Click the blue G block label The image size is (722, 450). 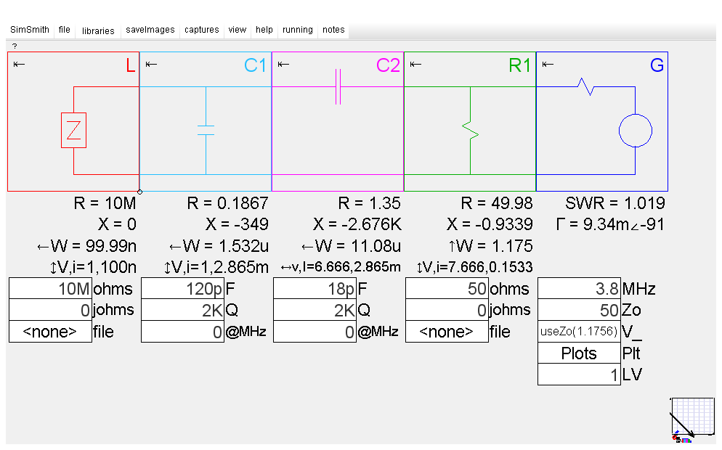point(657,65)
